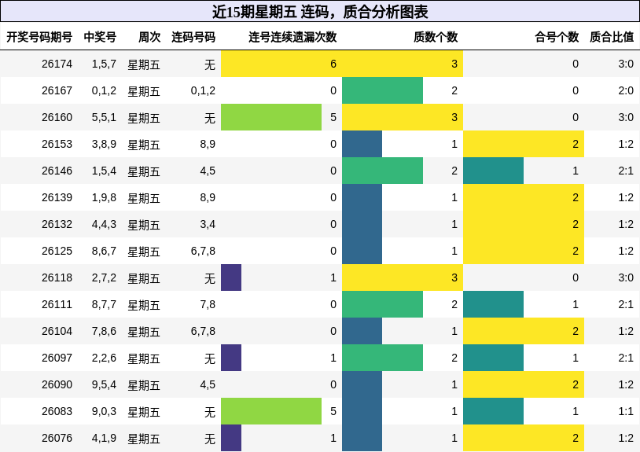640x452 pixels.
Task: Click issue number 26111
Action: point(57,304)
